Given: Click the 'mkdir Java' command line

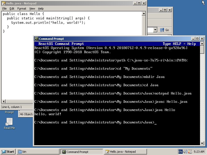Looking at the screenshot, I should pyautogui.click(x=99, y=77).
